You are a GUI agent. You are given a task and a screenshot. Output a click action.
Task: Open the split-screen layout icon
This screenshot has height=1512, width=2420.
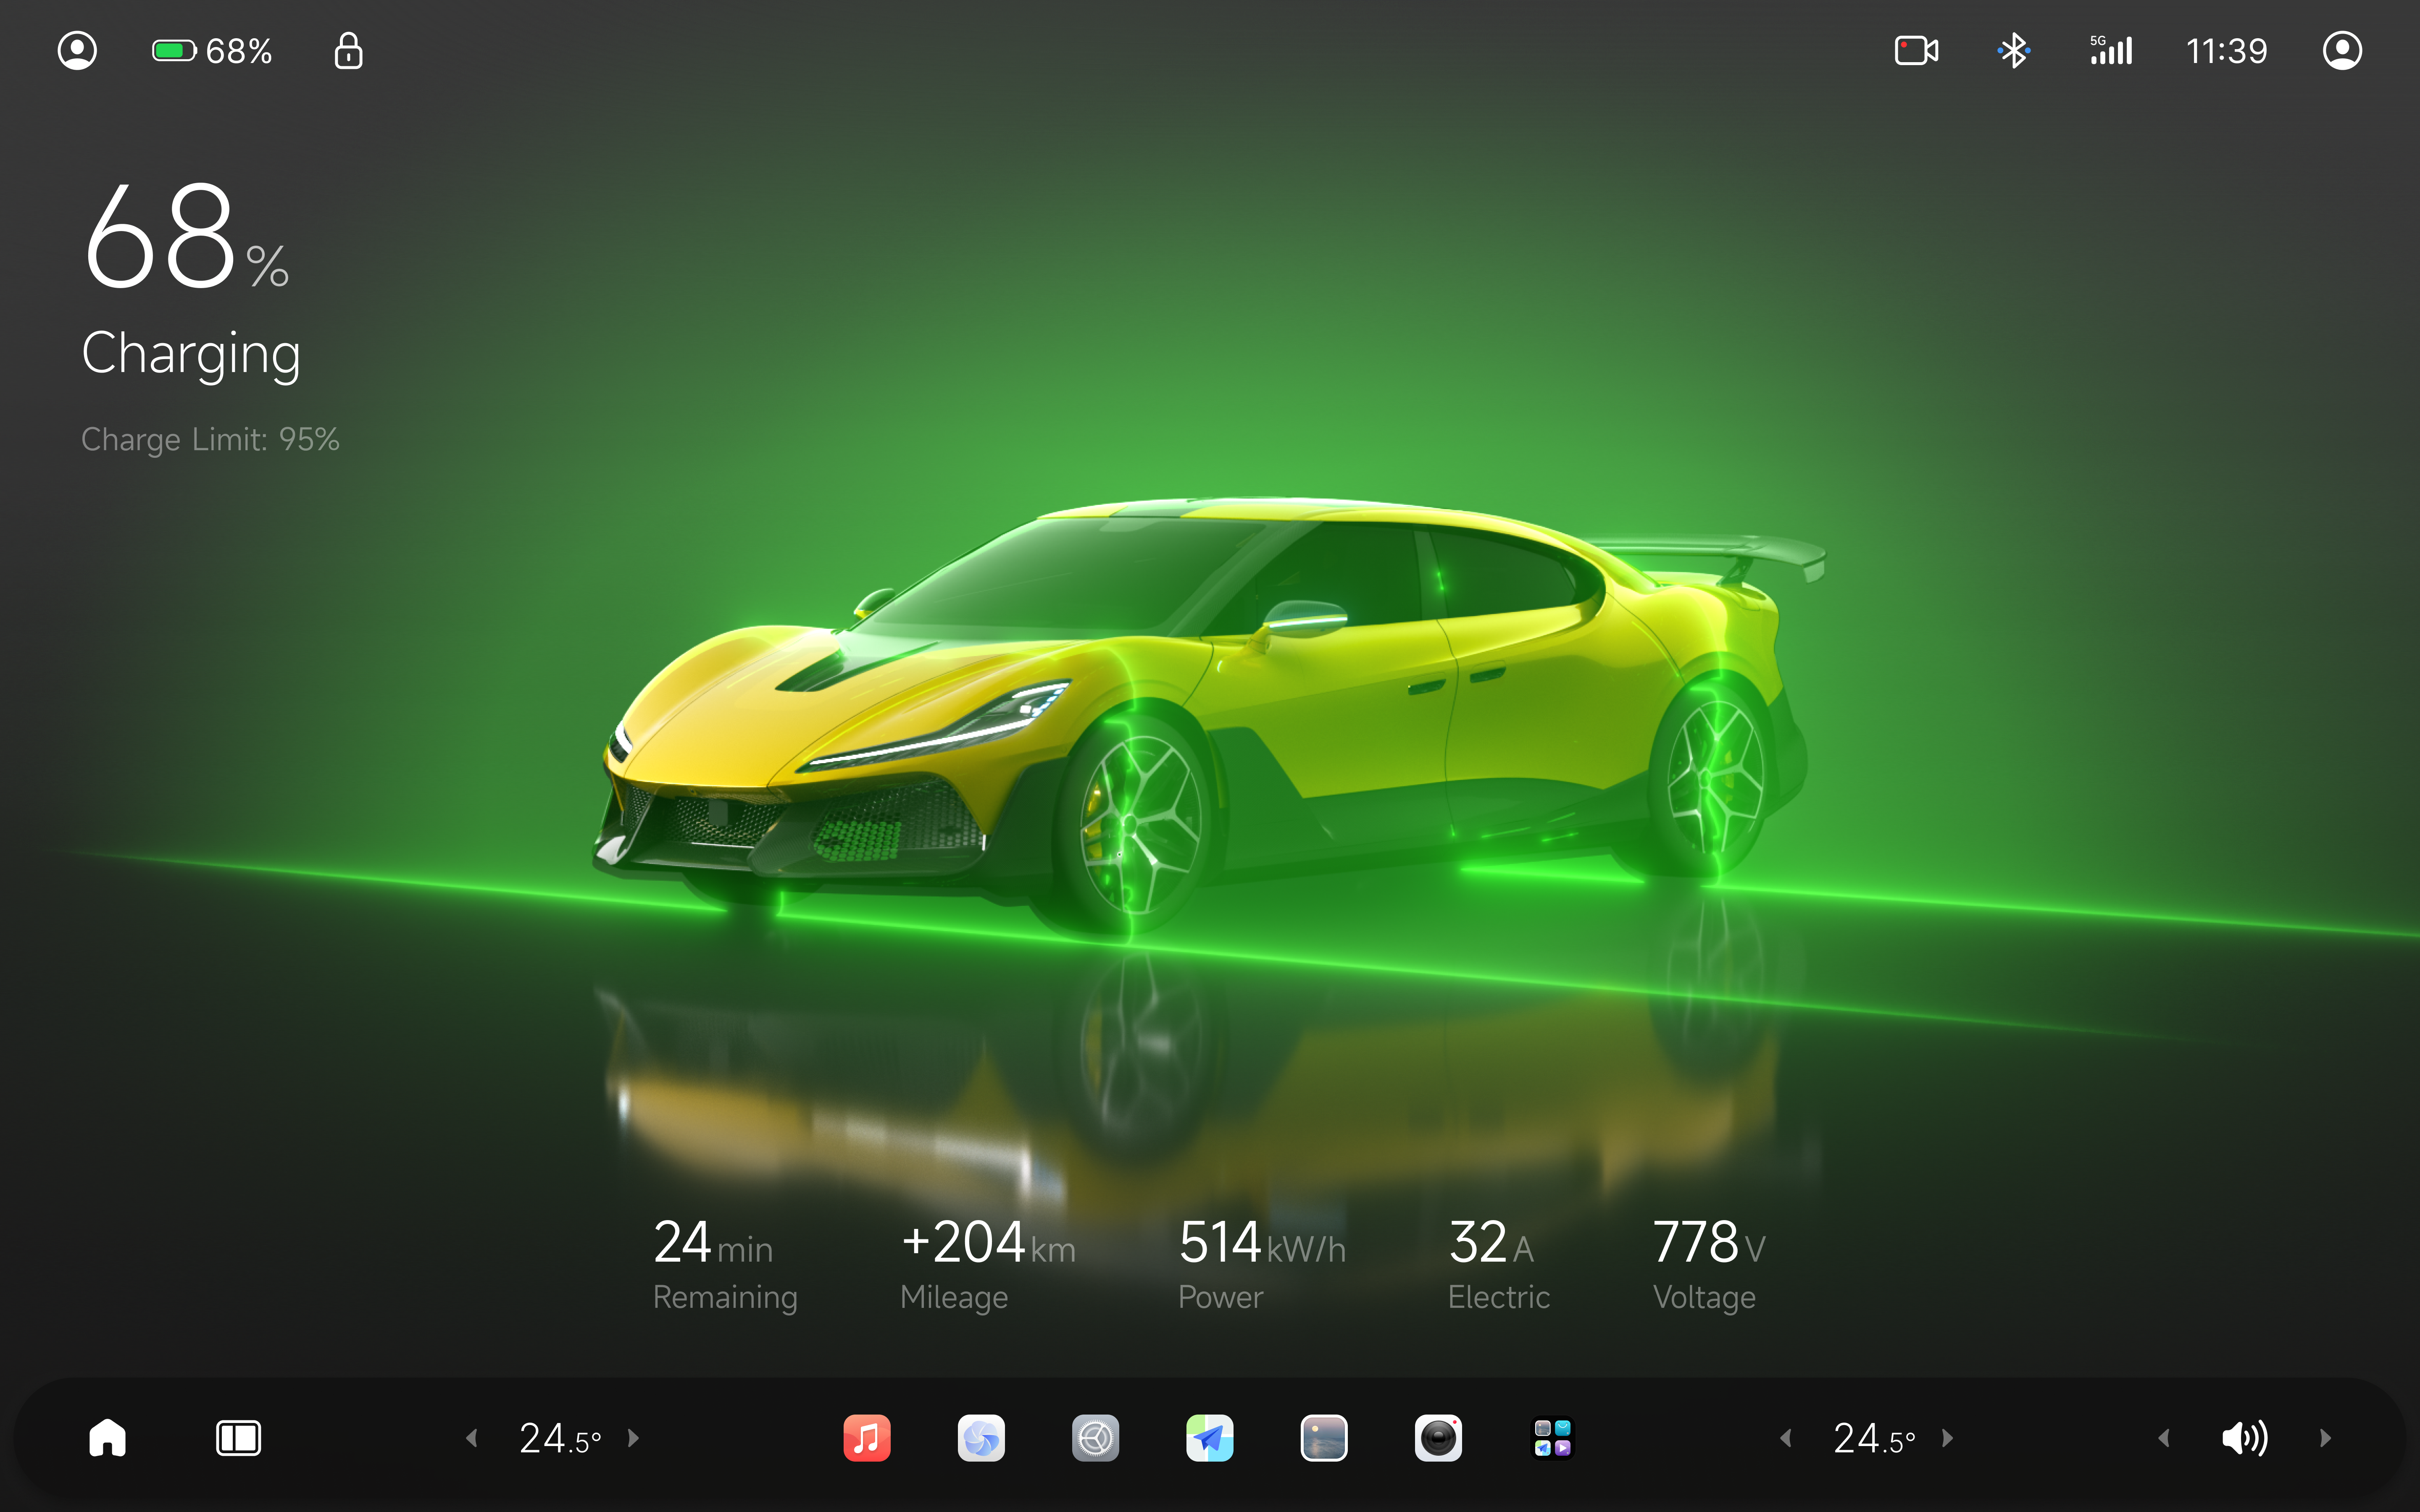click(x=238, y=1438)
